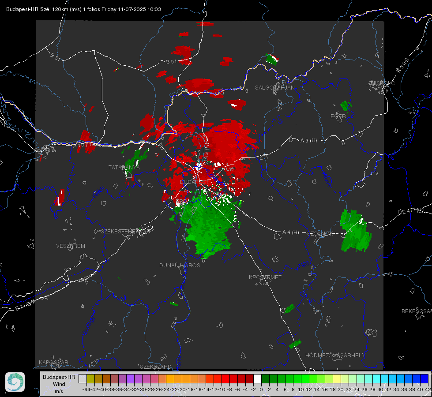The width and height of the screenshot is (432, 397).
Task: Click the legend value '0'
Action: [x=261, y=390]
